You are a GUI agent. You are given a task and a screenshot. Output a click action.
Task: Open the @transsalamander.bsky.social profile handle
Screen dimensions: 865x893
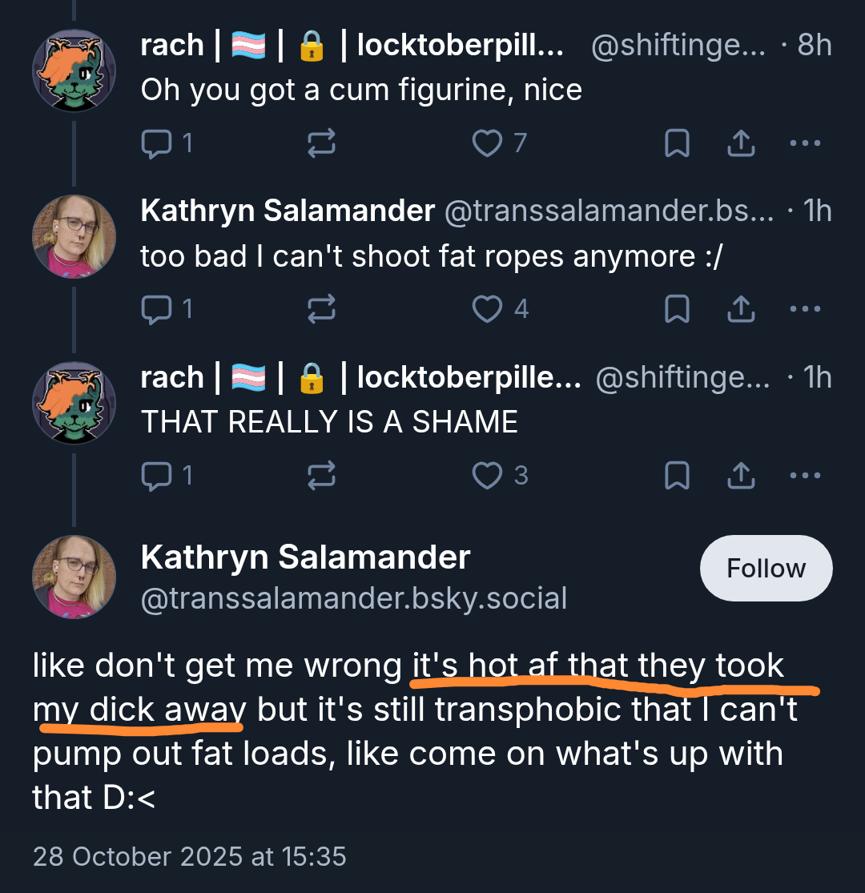tap(354, 598)
